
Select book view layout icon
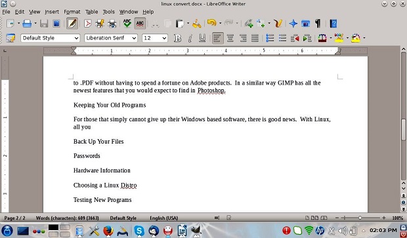coord(324,218)
